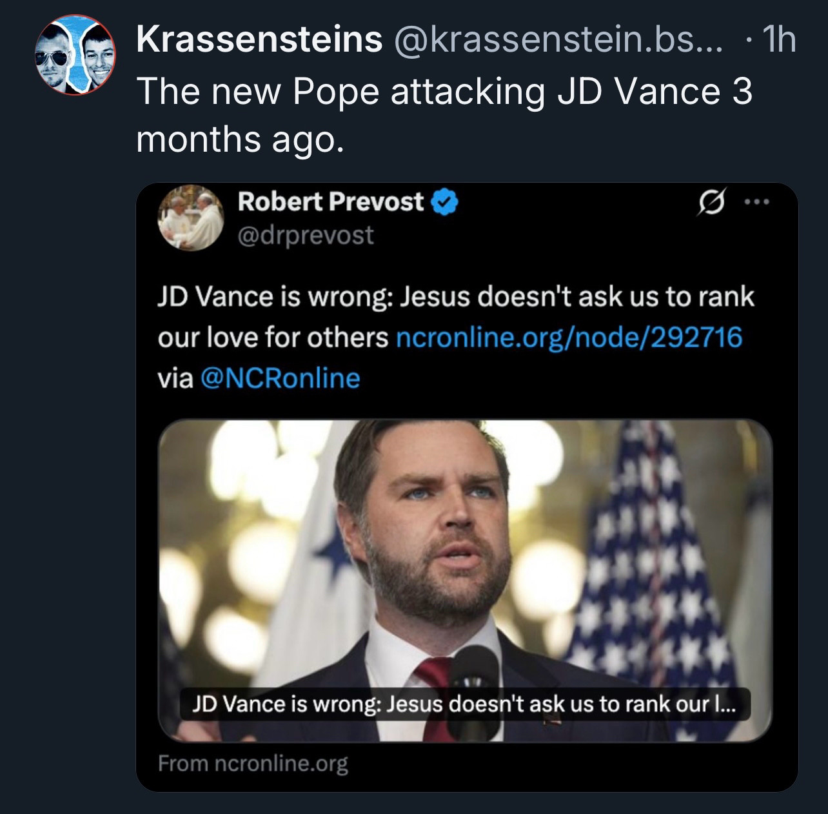Image resolution: width=828 pixels, height=814 pixels.
Task: Click the Robert Prevost display name
Action: 330,202
